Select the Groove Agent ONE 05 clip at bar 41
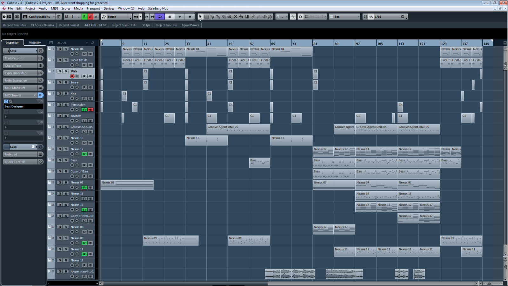 238,129
